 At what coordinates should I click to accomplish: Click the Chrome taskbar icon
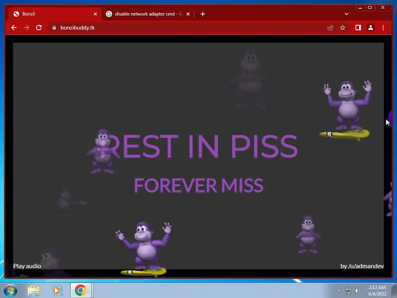click(x=81, y=290)
